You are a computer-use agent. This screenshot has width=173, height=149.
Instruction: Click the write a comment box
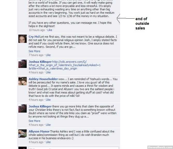click(x=74, y=148)
